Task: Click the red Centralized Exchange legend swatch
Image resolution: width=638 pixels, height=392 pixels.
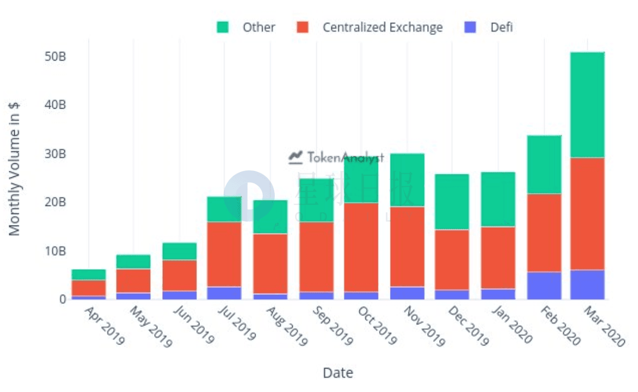Action: [x=302, y=27]
